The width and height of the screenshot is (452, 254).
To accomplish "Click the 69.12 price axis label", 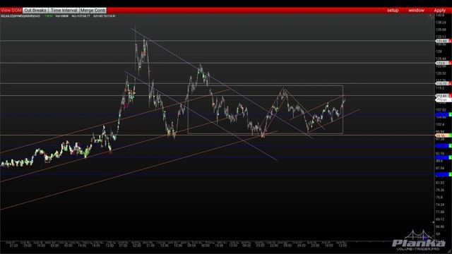I will (440, 219).
